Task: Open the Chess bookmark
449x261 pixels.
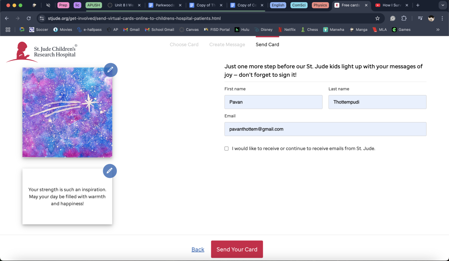Action: [309, 29]
